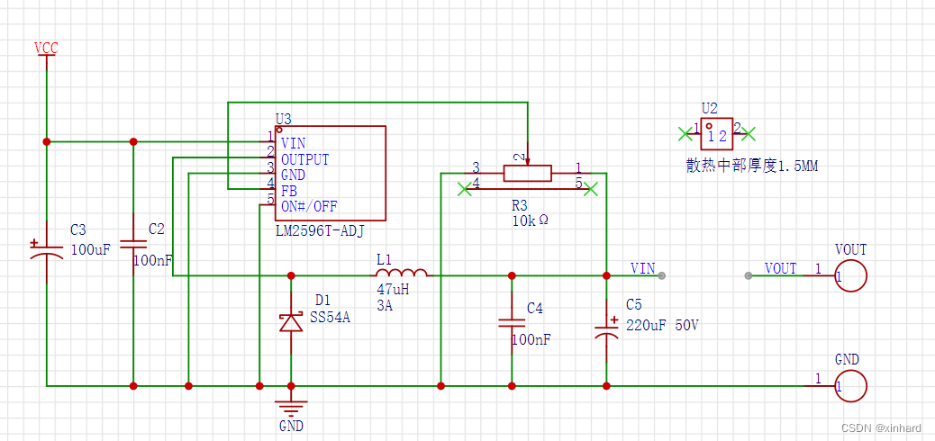Click no-connect X left of U2 pin 1
Screen dimensions: 935x441
click(685, 134)
